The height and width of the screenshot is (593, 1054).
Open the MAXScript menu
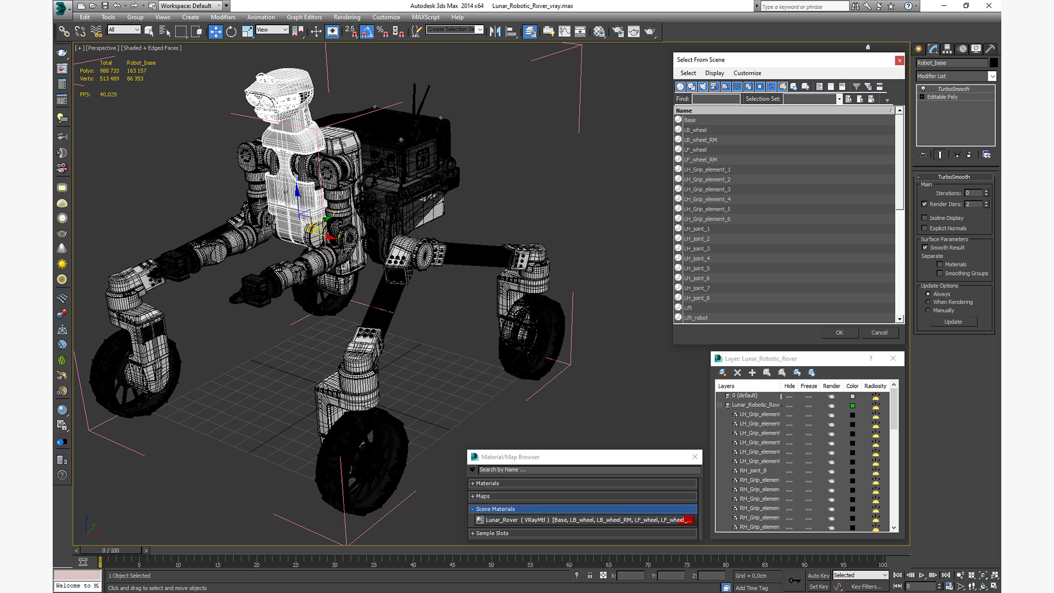(x=425, y=17)
